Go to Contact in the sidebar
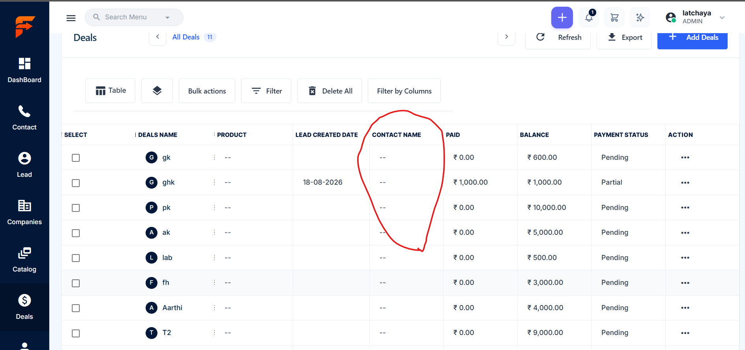745x350 pixels. [24, 118]
